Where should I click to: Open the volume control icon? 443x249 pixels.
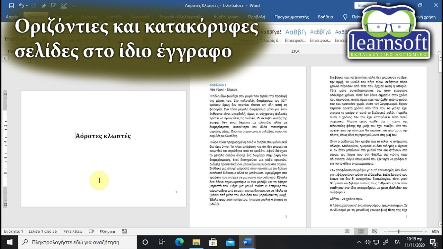tap(368, 242)
